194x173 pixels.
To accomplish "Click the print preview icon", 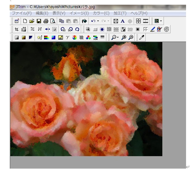I will [x=53, y=21].
